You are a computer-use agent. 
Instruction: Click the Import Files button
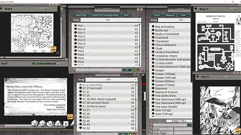coord(81,15)
